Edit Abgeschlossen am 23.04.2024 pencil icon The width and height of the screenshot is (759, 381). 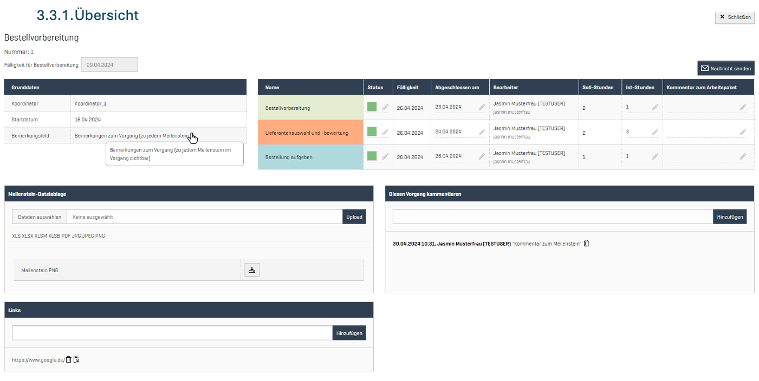coord(482,108)
